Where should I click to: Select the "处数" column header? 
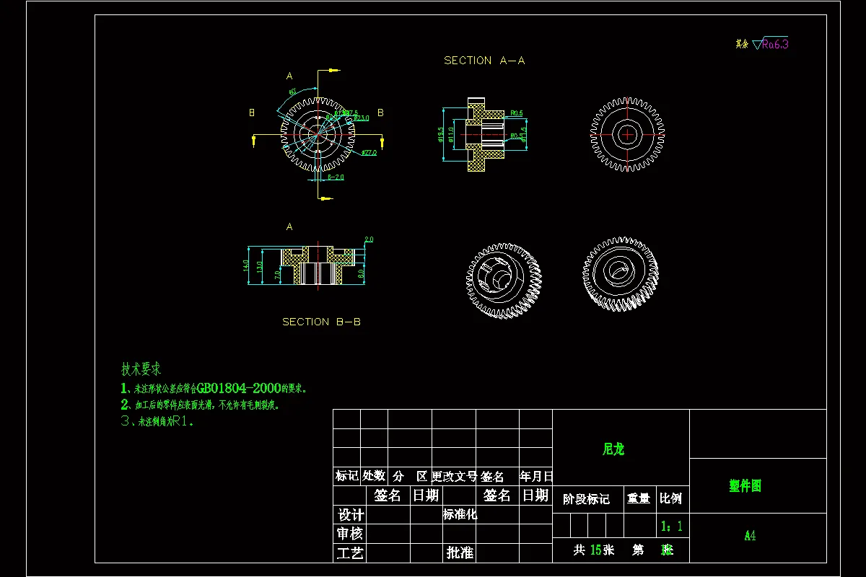click(374, 477)
